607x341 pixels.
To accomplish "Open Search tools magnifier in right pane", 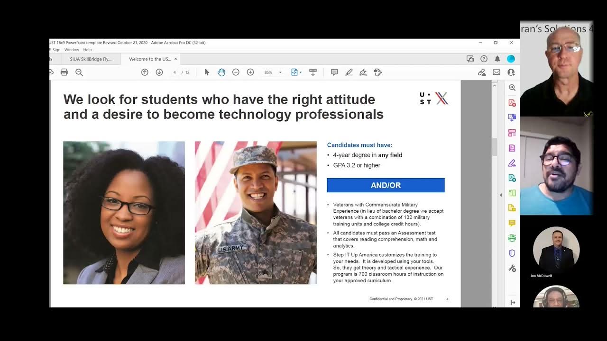I will pyautogui.click(x=512, y=88).
